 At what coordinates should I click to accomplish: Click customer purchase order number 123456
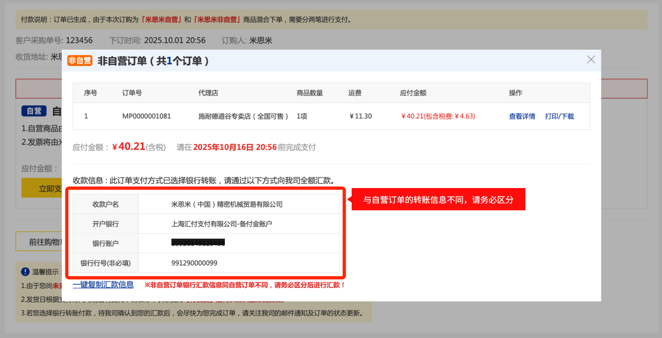[x=79, y=40]
